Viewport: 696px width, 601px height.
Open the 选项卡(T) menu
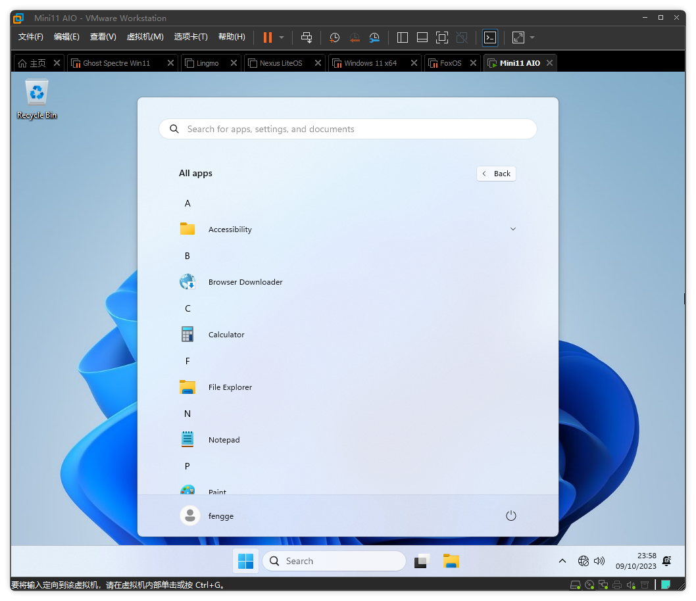[191, 37]
